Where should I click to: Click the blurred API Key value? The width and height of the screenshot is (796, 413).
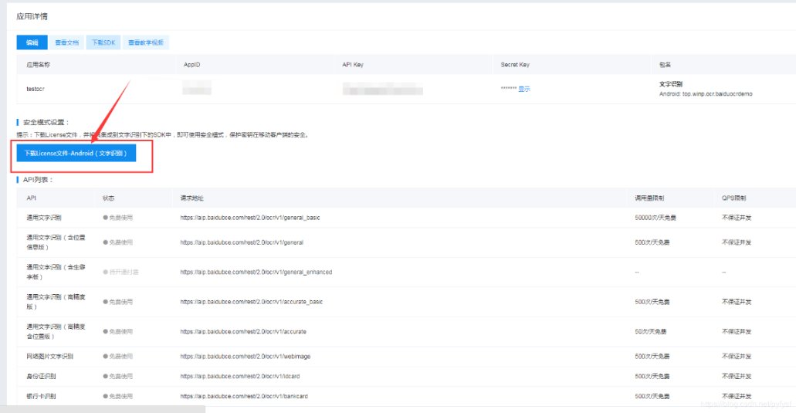click(x=383, y=90)
